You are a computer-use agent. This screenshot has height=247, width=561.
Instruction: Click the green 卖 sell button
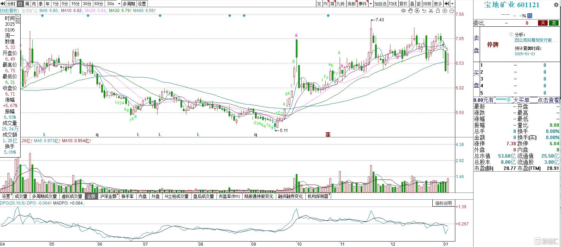[x=553, y=23]
